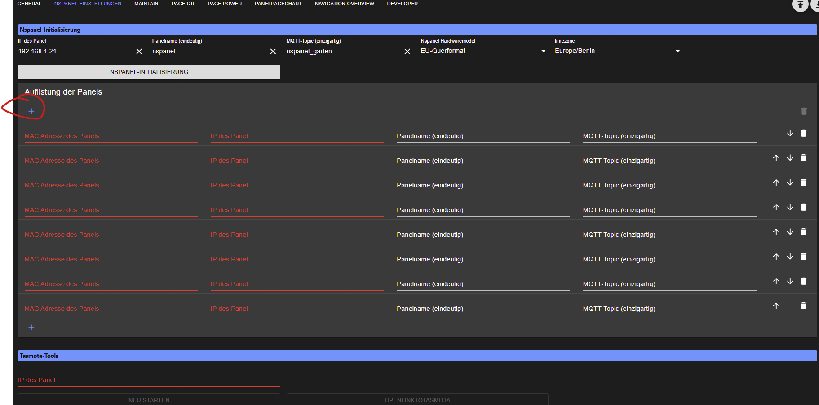Click the Tasmota-Tools IP des Panel field
The image size is (819, 405).
point(149,380)
